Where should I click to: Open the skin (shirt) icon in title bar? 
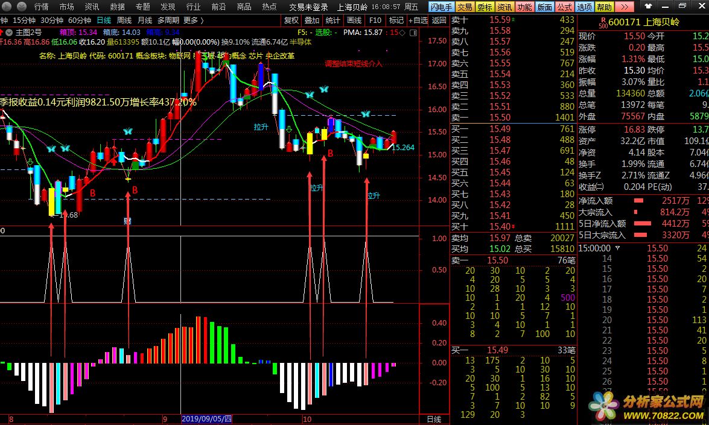(x=649, y=6)
